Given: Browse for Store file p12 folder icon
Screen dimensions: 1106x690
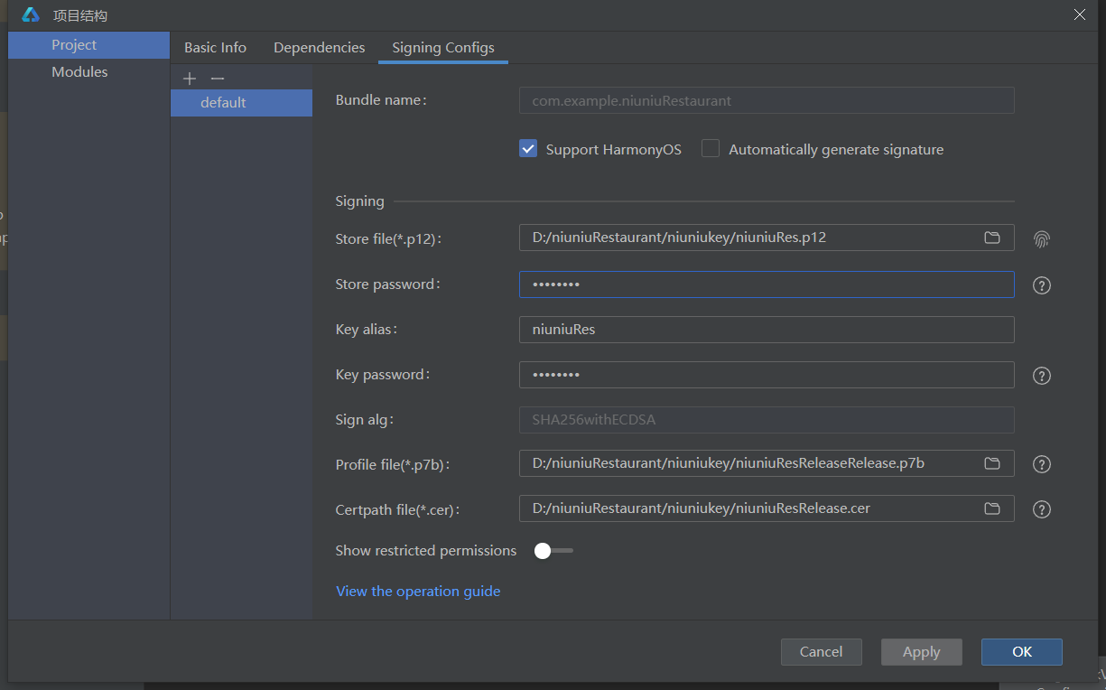Looking at the screenshot, I should point(992,238).
